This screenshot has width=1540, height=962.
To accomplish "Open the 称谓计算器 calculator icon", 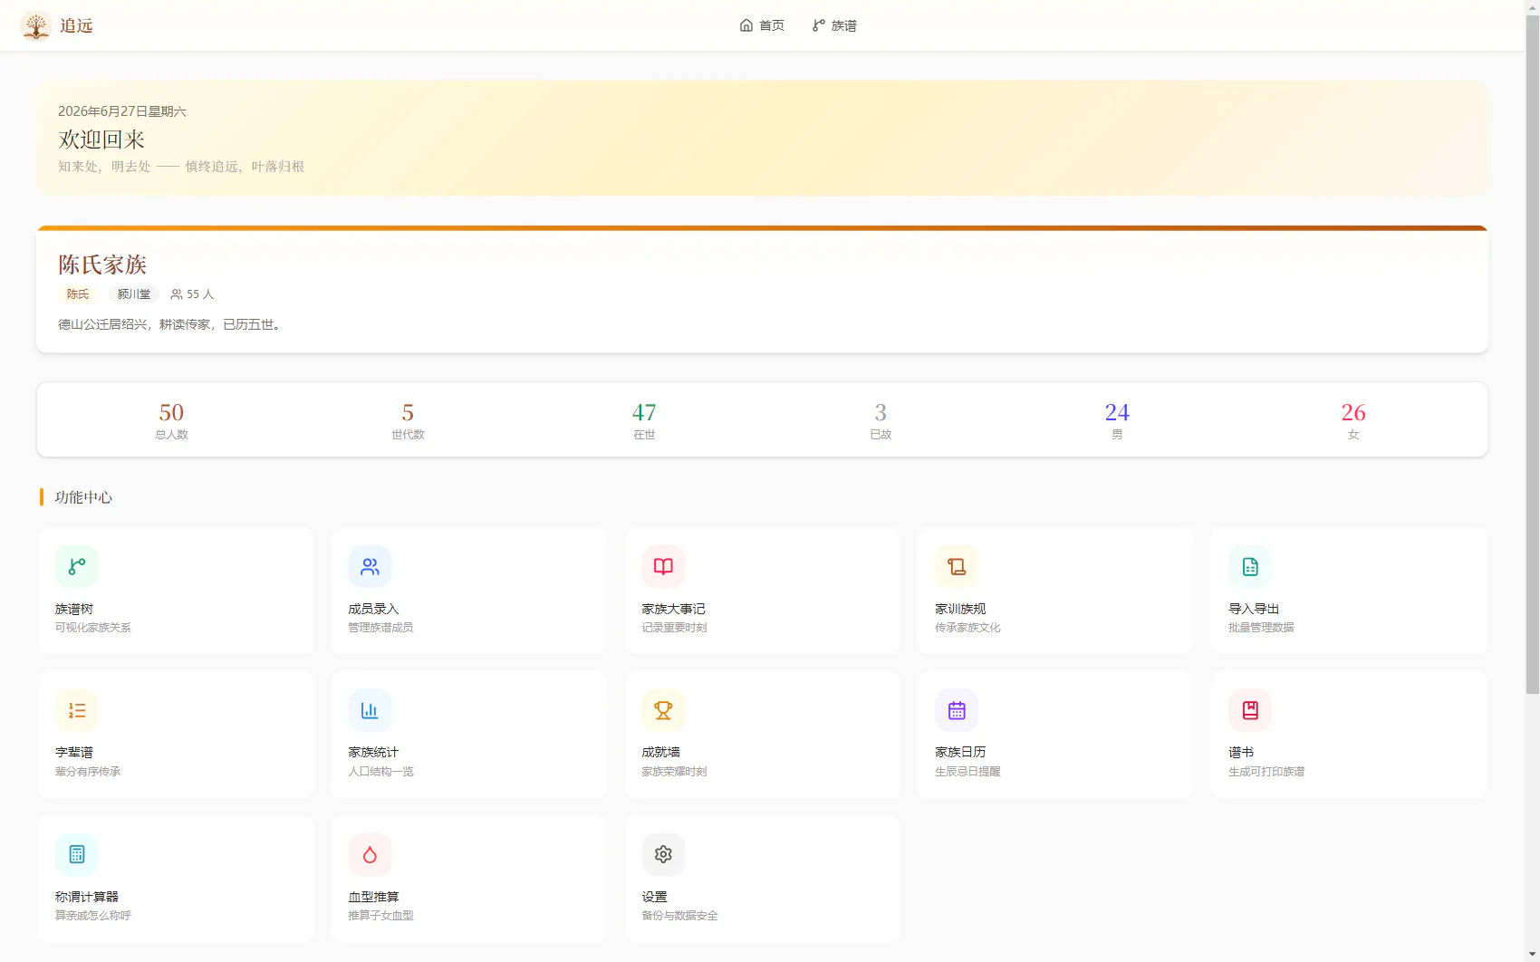I will coord(77,854).
